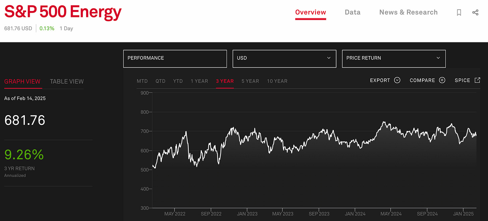The width and height of the screenshot is (488, 221).
Task: Select the MTD time range
Action: 142,81
